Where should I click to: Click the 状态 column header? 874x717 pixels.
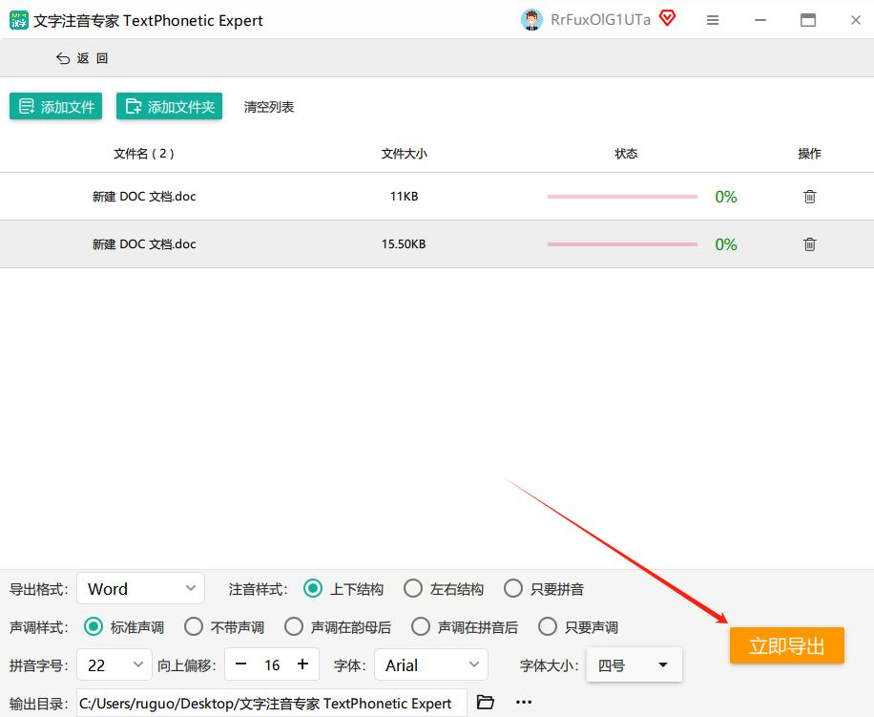click(626, 154)
